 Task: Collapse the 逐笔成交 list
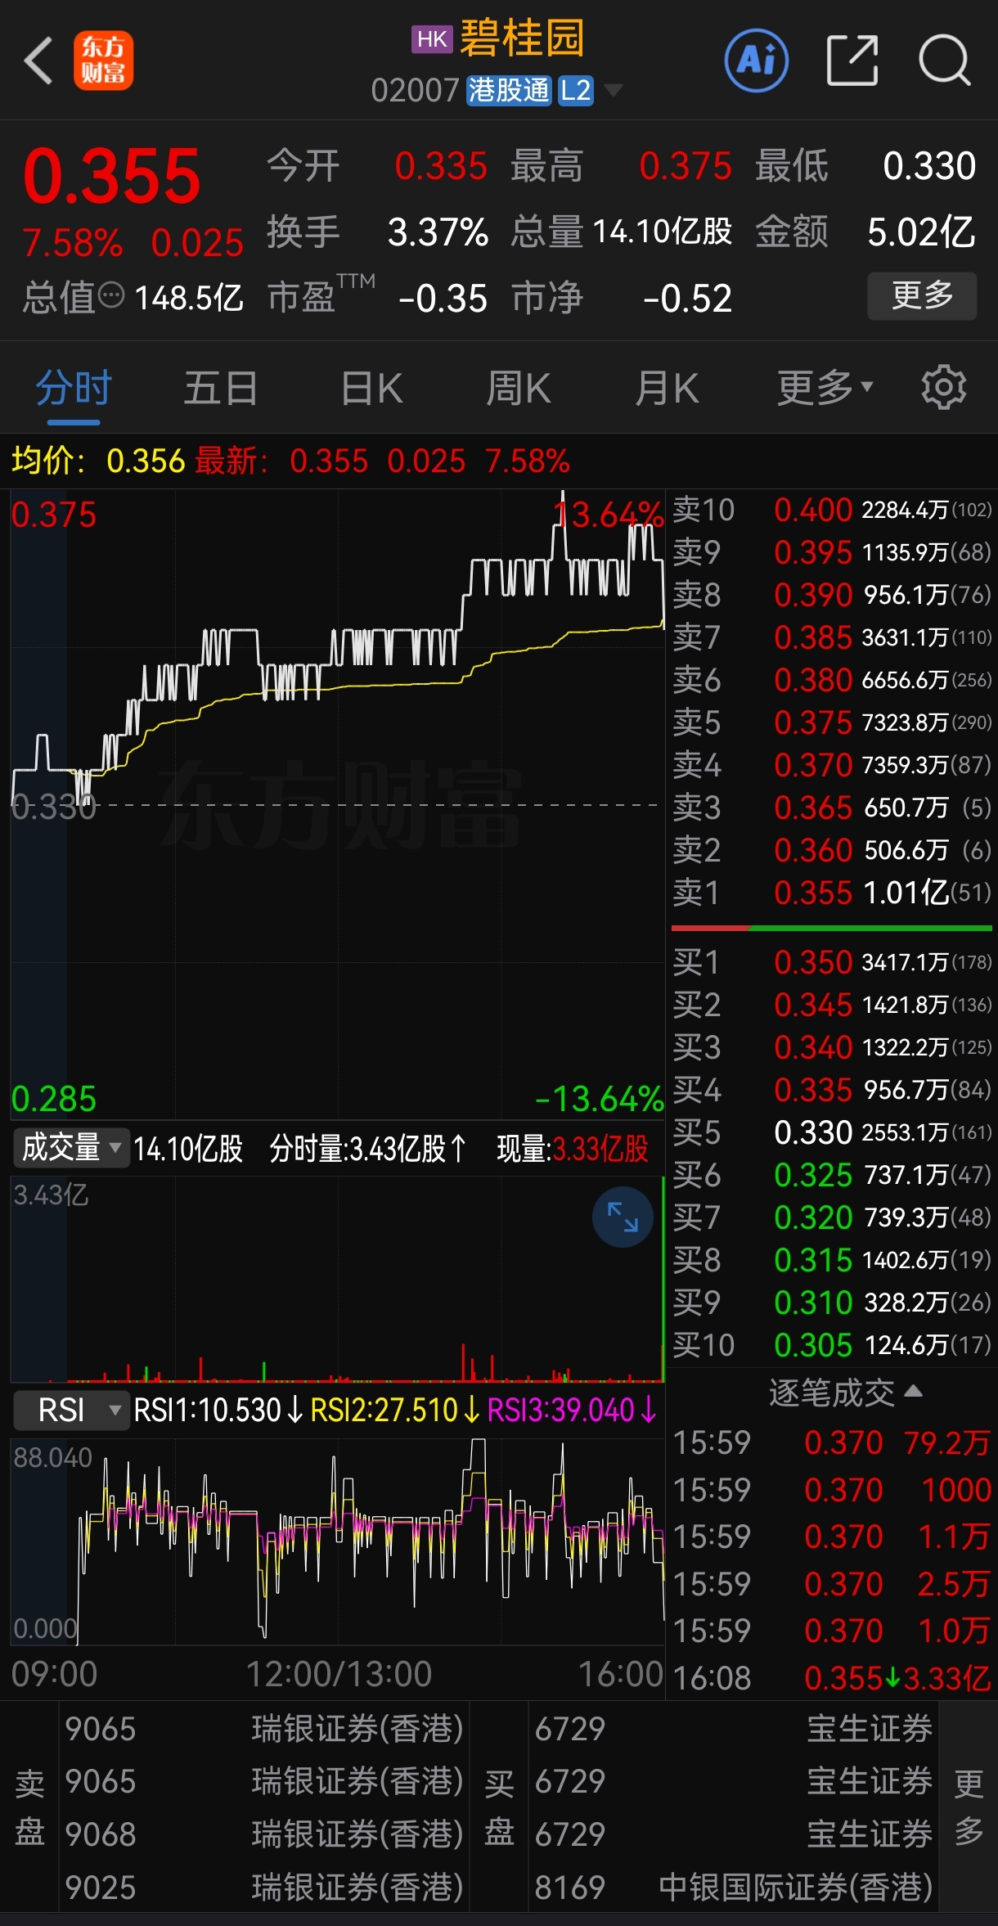click(x=845, y=1392)
